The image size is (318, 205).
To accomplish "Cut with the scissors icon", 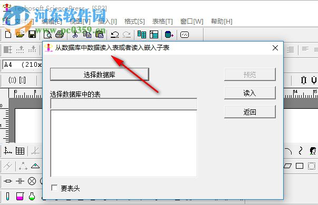I will tap(75, 35).
